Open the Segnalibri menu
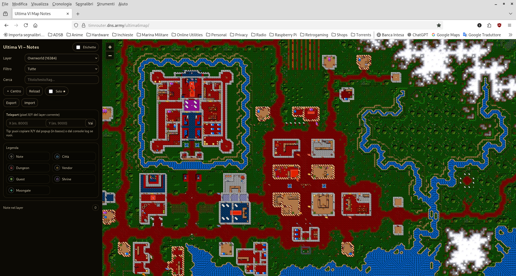The width and height of the screenshot is (516, 276). point(84,4)
